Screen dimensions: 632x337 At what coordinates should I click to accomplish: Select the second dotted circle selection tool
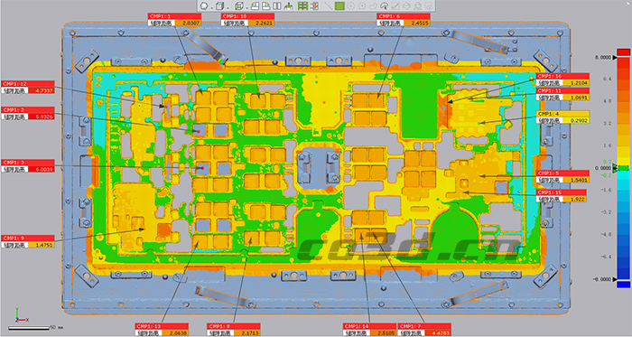(x=361, y=5)
